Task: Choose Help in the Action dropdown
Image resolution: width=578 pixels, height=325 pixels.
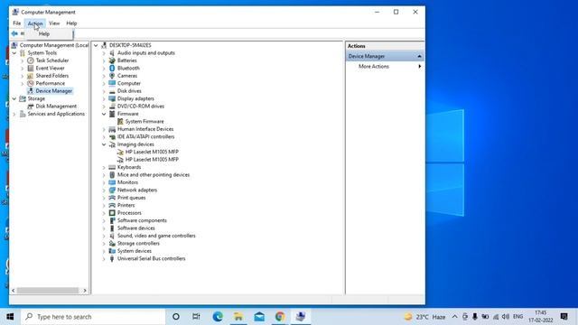Action: 44,34
